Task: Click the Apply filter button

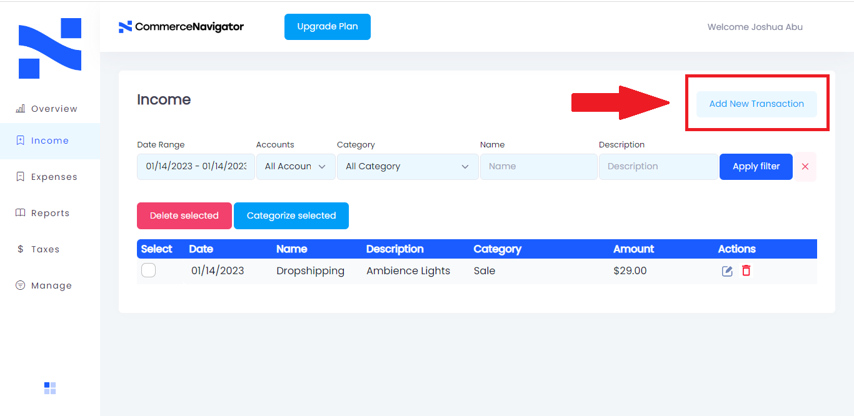Action: click(x=756, y=167)
